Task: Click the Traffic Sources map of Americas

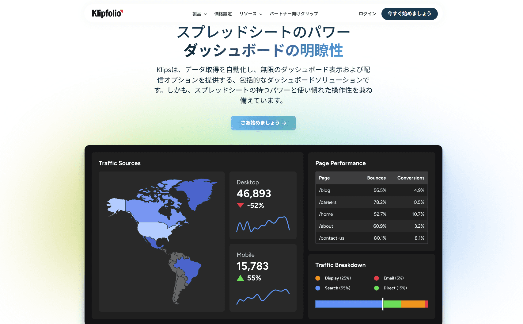Action: pos(162,241)
